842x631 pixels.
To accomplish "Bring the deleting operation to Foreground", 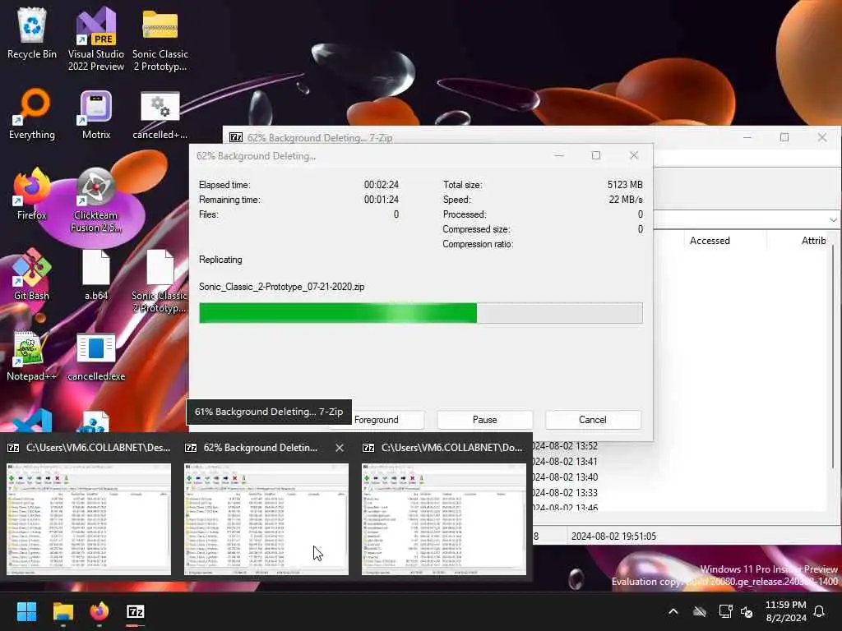I will [x=376, y=420].
